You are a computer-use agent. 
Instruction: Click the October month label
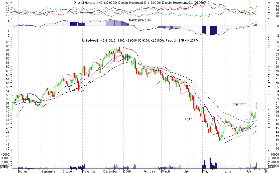[x=67, y=172]
